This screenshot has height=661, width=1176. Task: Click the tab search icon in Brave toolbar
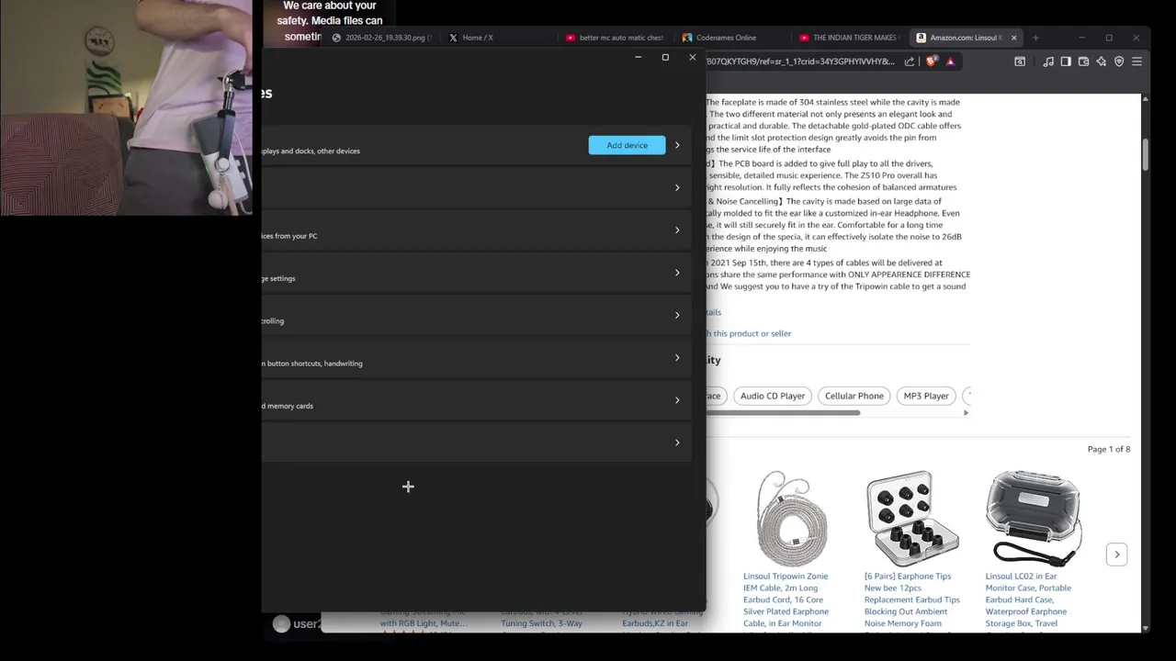[1020, 62]
